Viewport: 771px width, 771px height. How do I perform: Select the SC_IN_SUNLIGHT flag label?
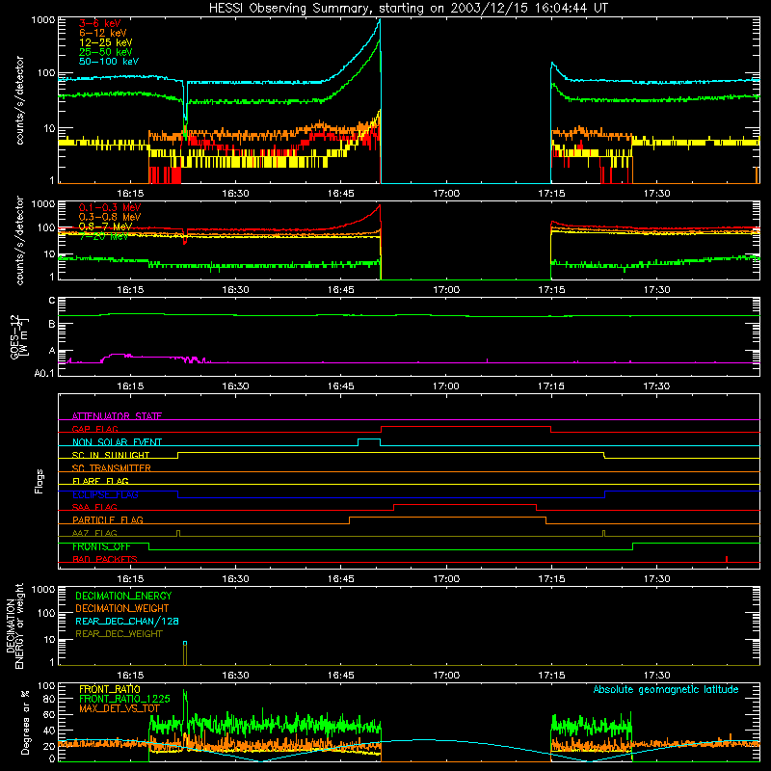[111, 455]
